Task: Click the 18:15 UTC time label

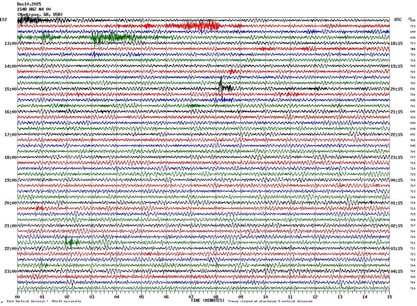Action: point(396,44)
